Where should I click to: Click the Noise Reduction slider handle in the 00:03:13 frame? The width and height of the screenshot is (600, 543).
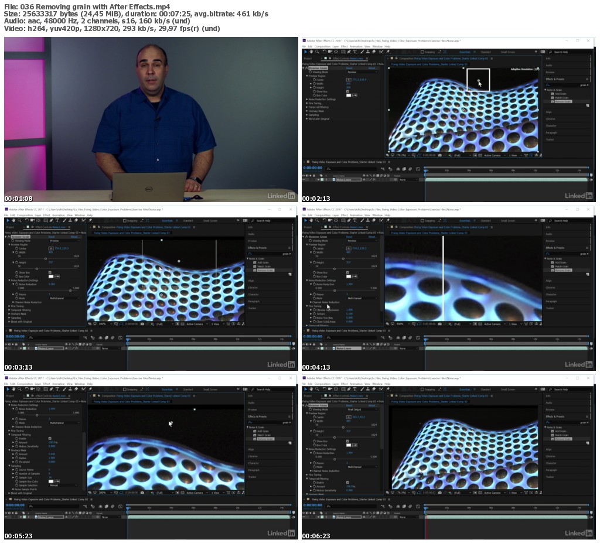[x=70, y=291]
